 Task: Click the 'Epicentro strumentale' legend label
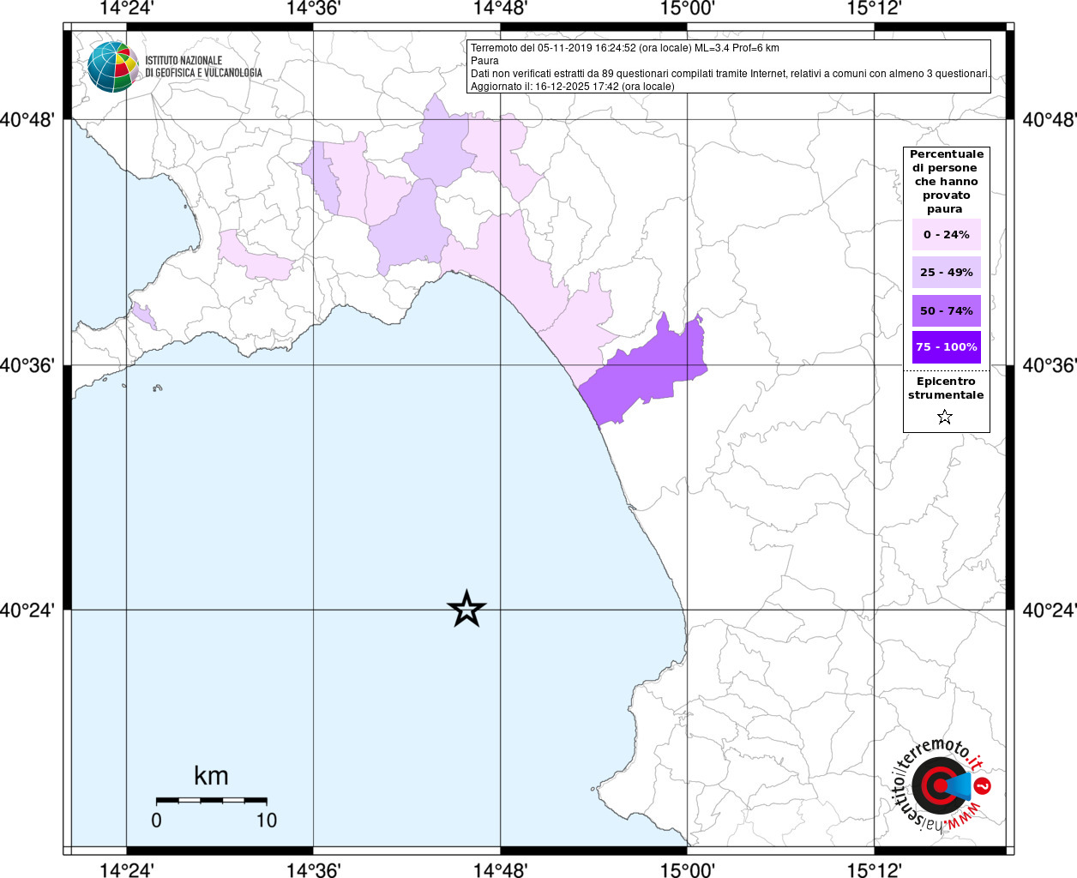pos(946,388)
